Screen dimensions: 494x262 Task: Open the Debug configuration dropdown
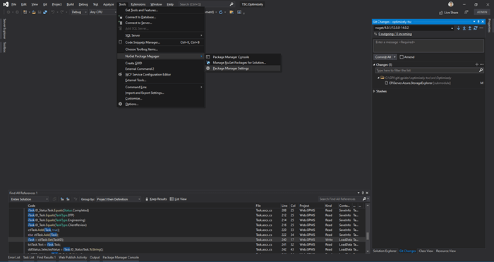coord(79,12)
